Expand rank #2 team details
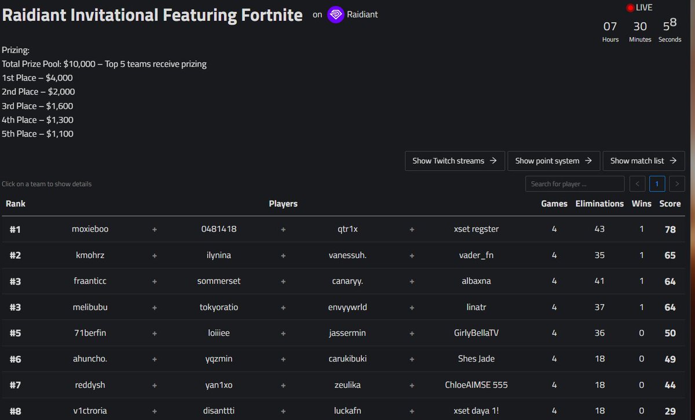The image size is (695, 420). tap(343, 255)
